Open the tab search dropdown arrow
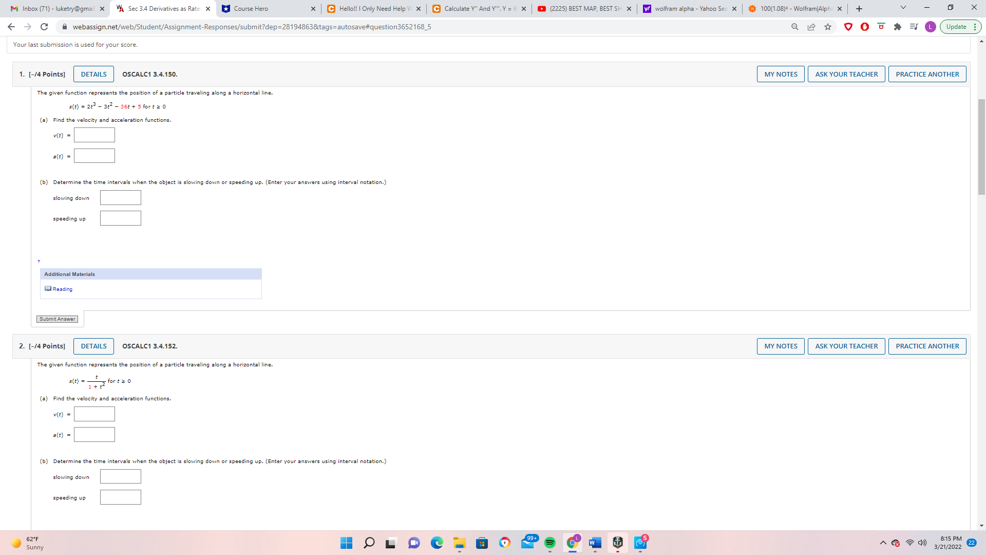The height and width of the screenshot is (555, 986). pos(903,8)
